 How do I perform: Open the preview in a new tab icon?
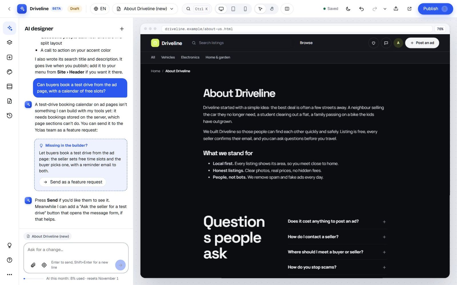(409, 9)
